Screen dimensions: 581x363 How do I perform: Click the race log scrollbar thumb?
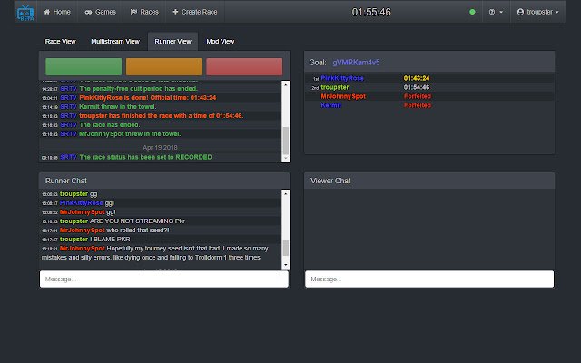pyautogui.click(x=285, y=141)
